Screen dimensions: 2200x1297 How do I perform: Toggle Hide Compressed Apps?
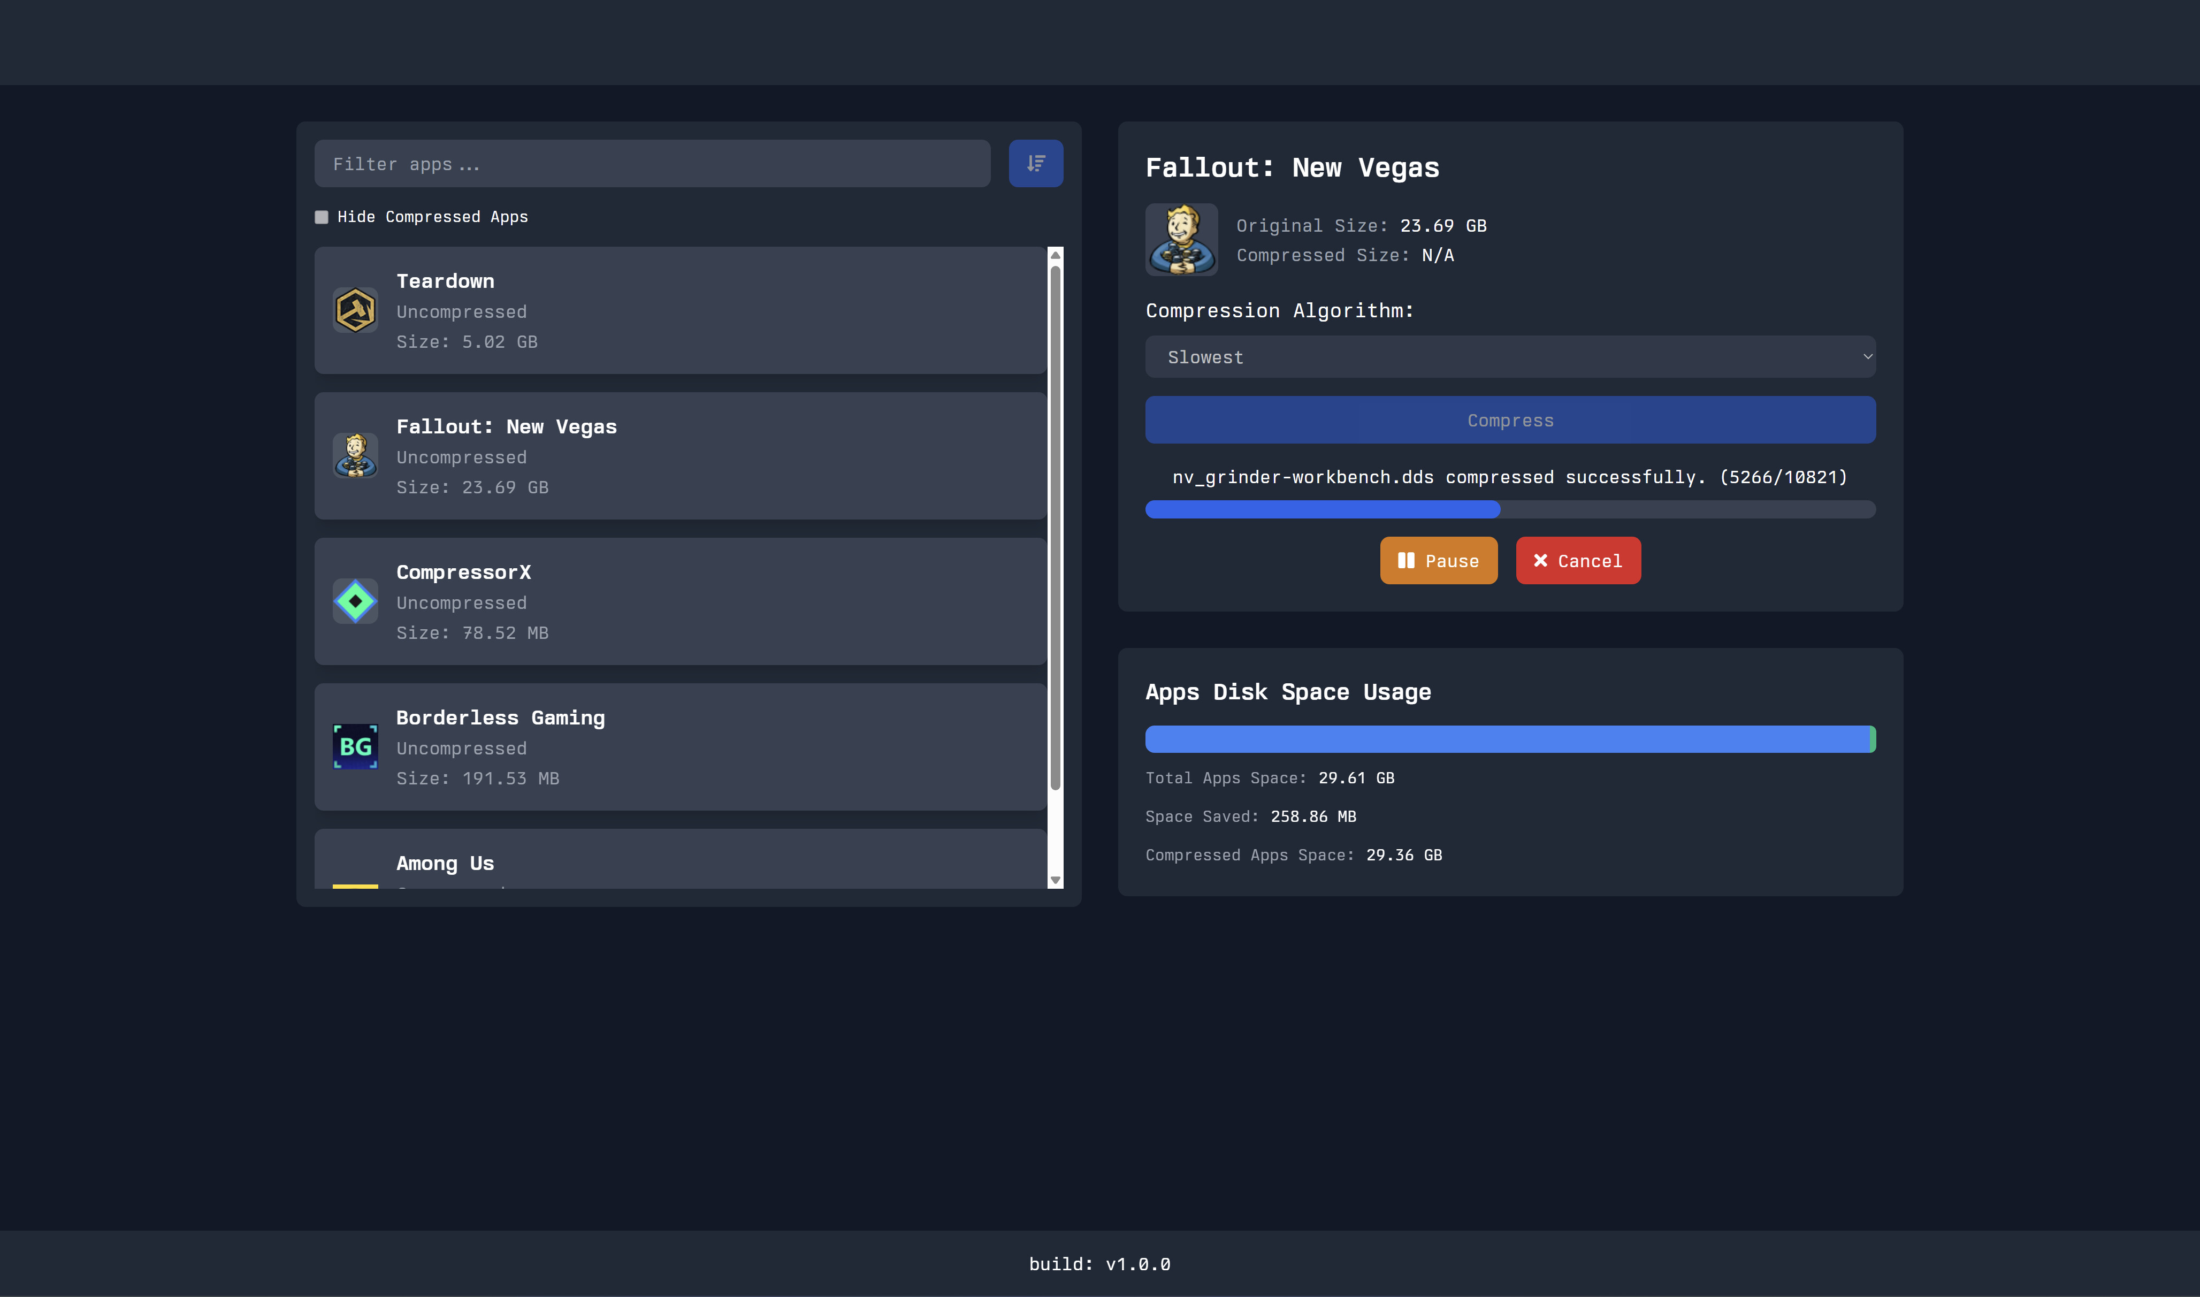pos(322,216)
